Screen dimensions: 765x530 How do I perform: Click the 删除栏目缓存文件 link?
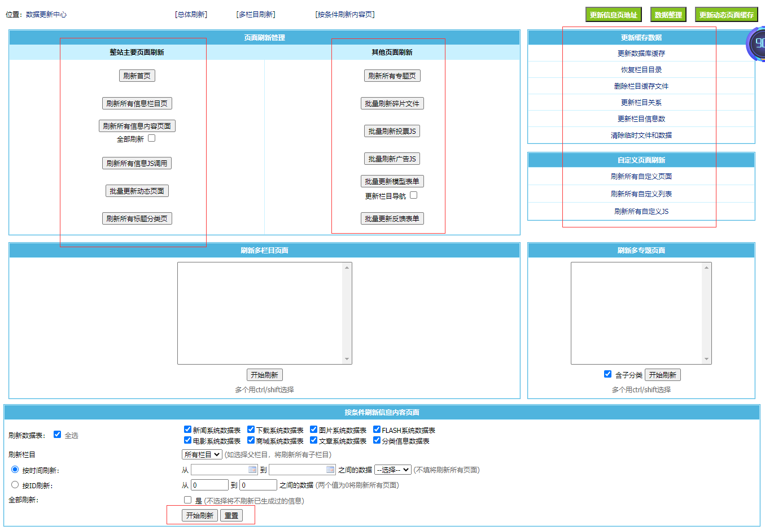pos(641,86)
